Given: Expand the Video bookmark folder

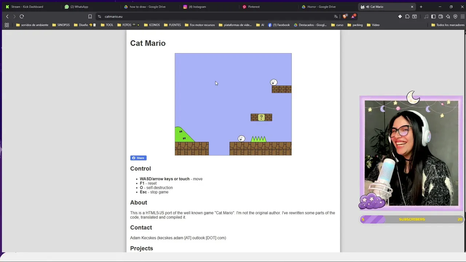Looking at the screenshot, I should click(373, 25).
